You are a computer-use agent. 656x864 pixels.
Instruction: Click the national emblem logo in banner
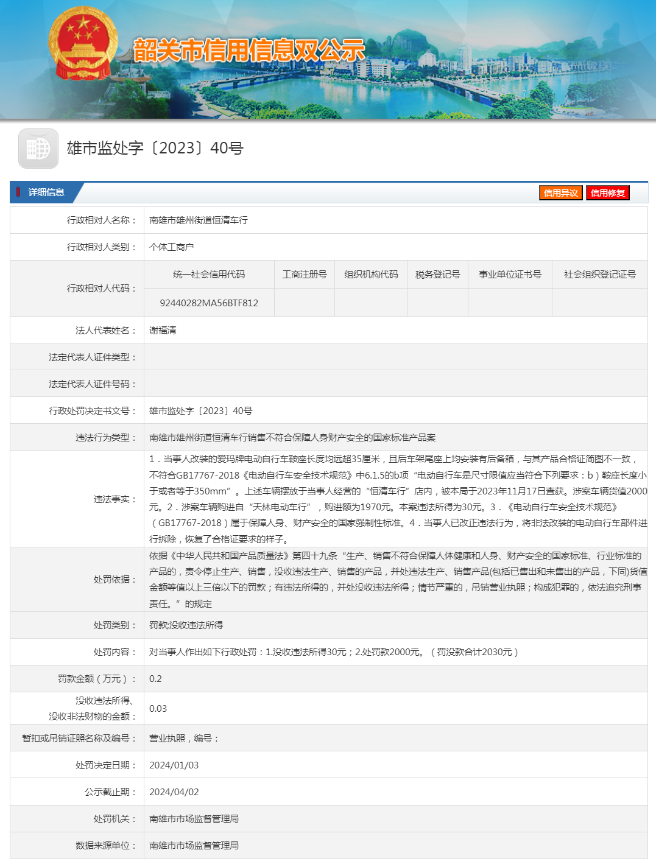click(82, 44)
